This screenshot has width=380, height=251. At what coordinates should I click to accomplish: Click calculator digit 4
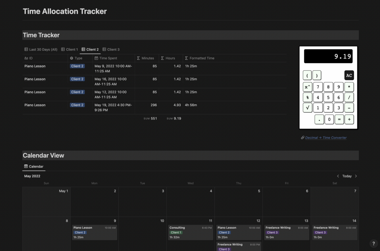pyautogui.click(x=318, y=98)
